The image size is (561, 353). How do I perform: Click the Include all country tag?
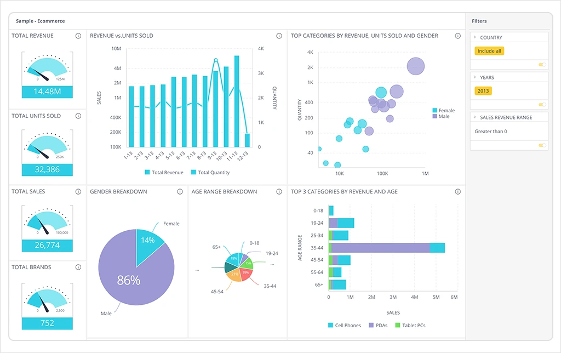(489, 51)
